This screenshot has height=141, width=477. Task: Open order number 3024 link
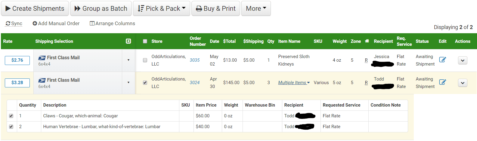pos(194,83)
